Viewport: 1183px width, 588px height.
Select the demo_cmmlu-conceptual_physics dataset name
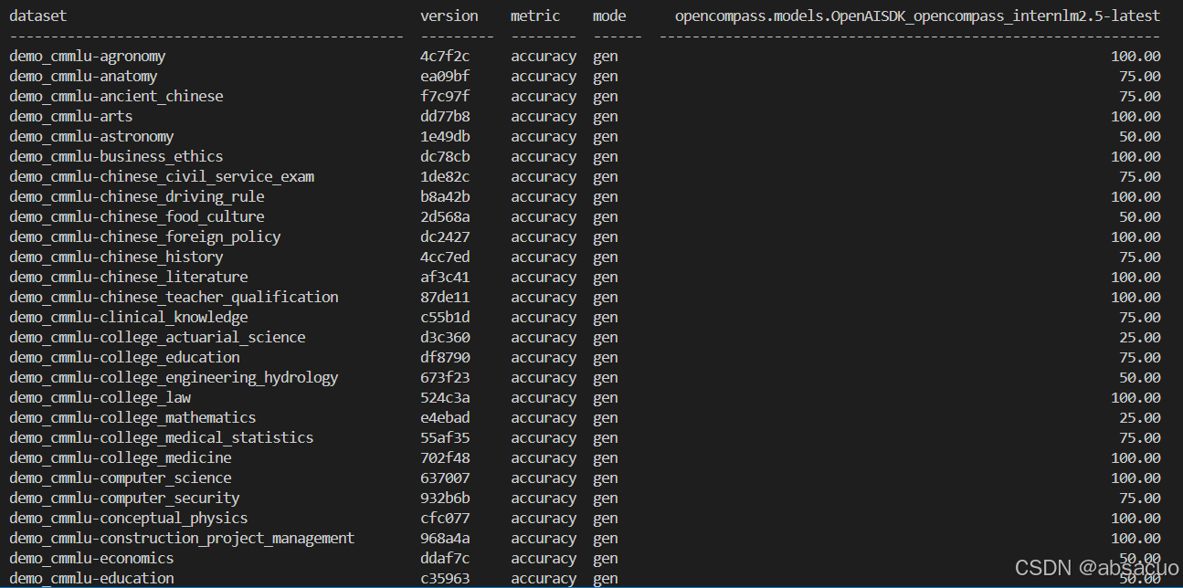(129, 518)
